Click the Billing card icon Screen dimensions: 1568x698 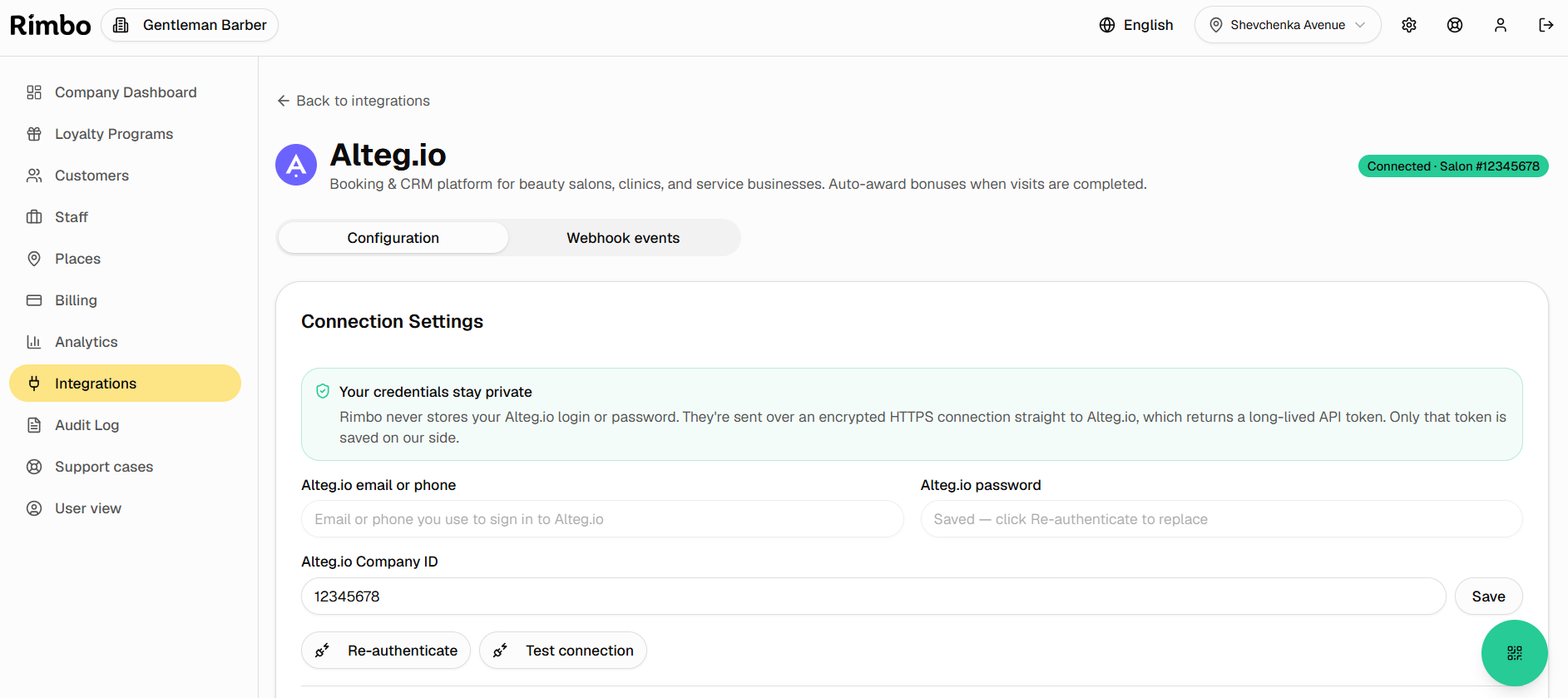(34, 300)
